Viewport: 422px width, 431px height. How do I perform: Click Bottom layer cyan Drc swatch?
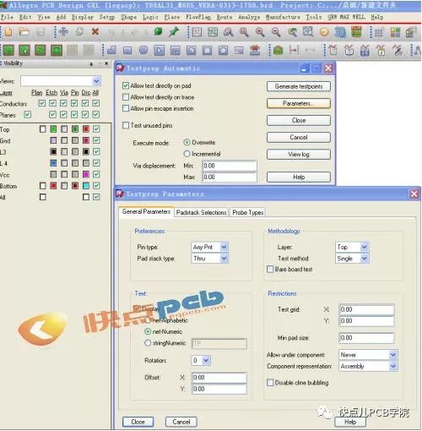[x=86, y=186]
